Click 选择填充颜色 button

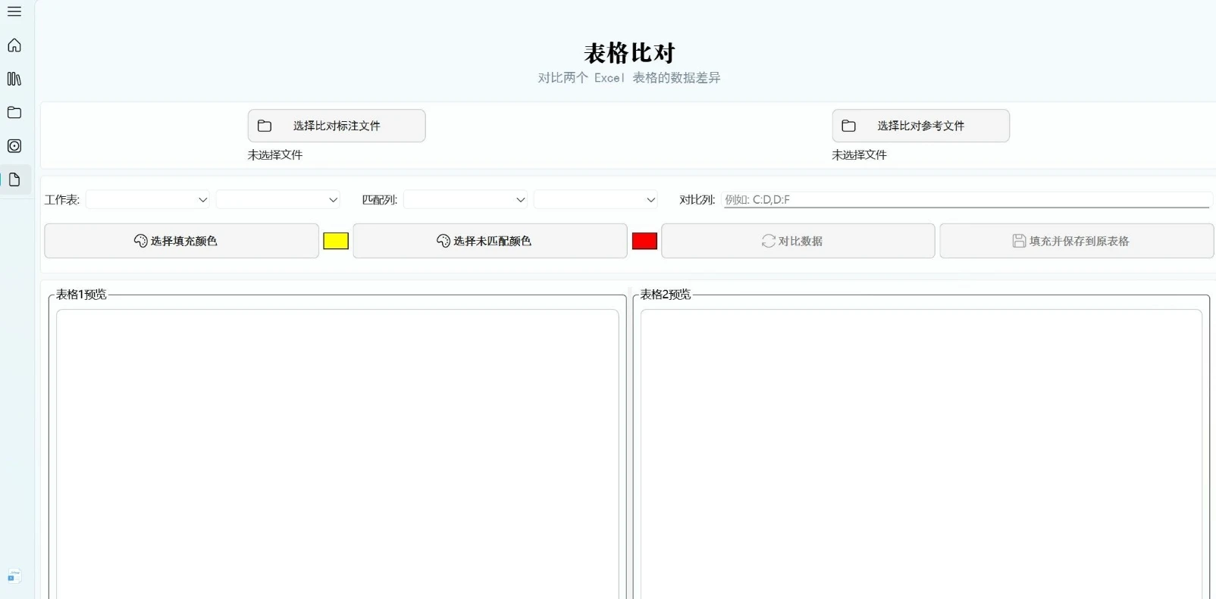[181, 241]
